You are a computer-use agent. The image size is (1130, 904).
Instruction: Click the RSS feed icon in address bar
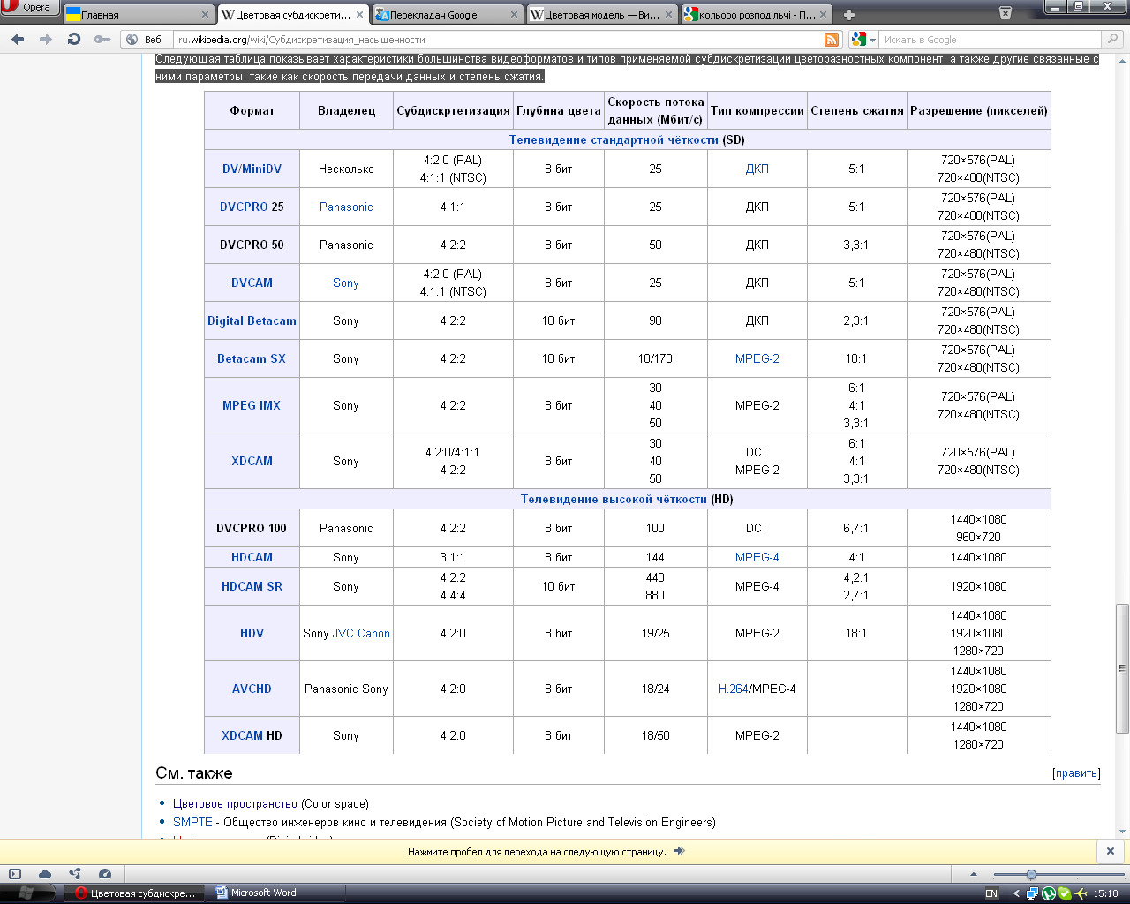(832, 40)
